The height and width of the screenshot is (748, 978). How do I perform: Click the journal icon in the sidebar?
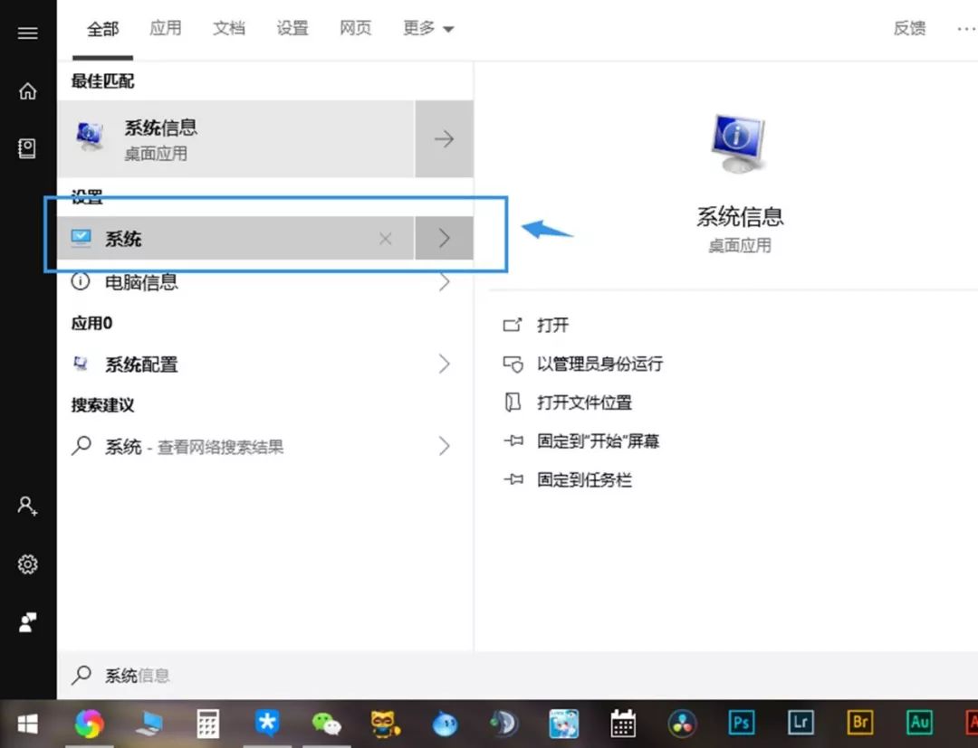pyautogui.click(x=27, y=147)
